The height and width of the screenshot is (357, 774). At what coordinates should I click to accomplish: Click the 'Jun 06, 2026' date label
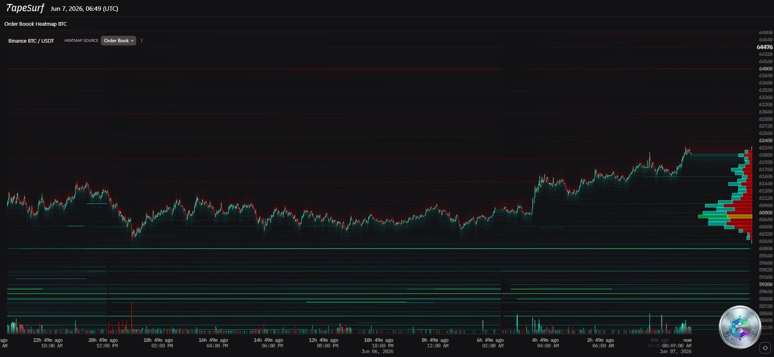[x=377, y=351]
